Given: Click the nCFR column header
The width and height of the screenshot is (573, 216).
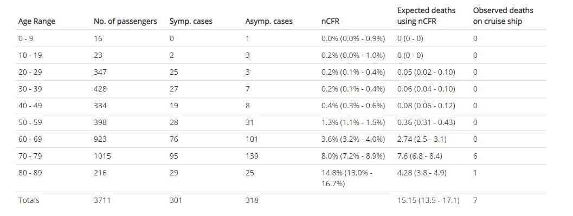Looking at the screenshot, I should pyautogui.click(x=330, y=21).
